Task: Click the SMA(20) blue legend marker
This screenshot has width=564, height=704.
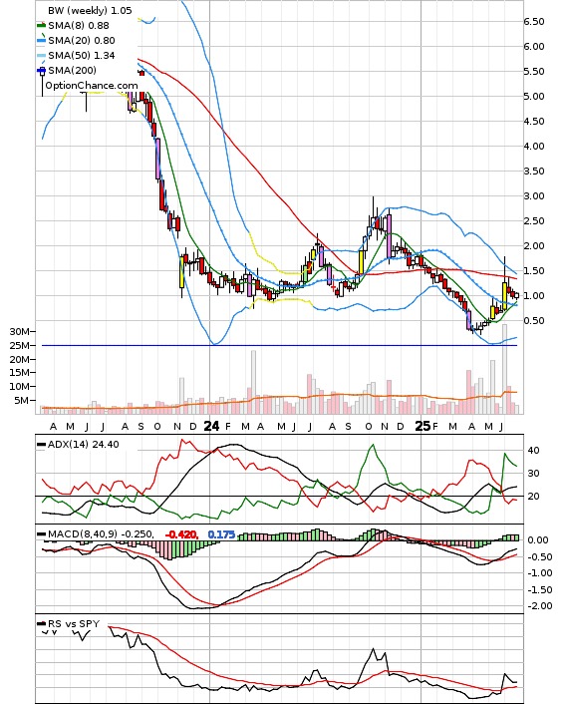Action: [41, 41]
